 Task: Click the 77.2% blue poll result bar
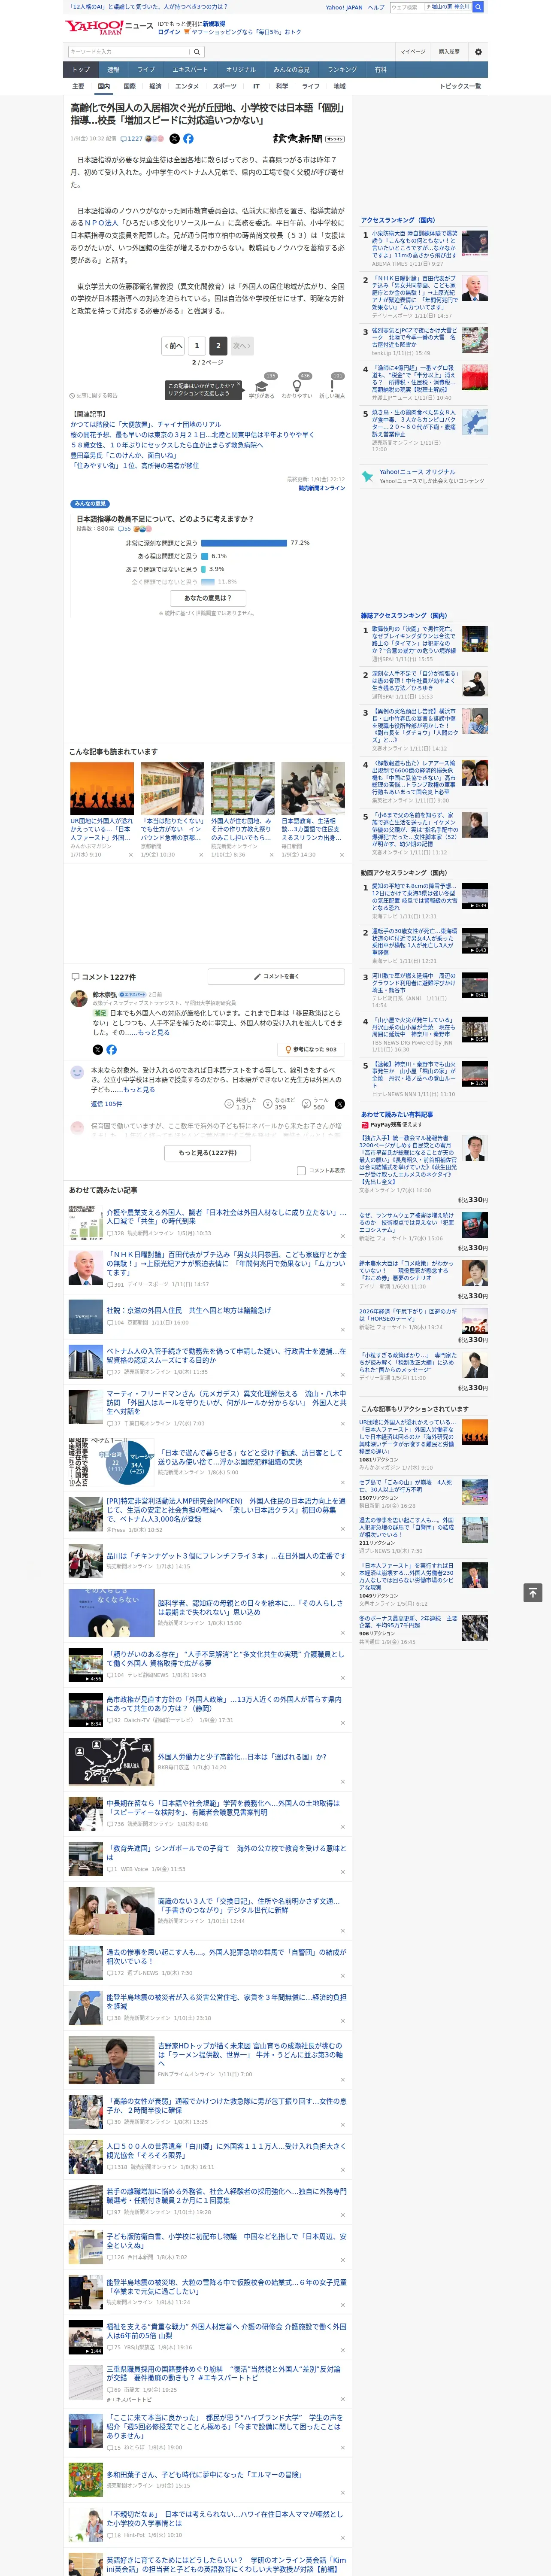click(244, 543)
